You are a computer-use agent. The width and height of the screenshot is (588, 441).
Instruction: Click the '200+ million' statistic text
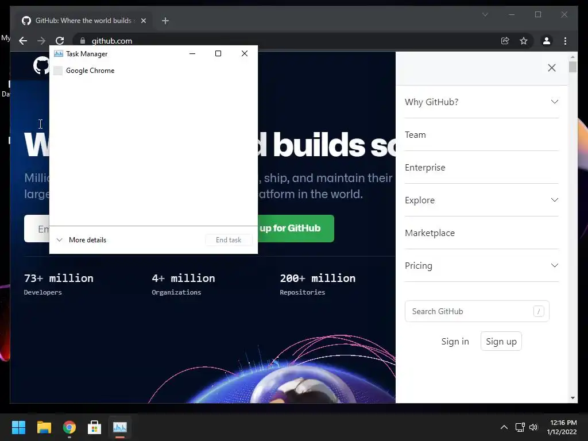[x=318, y=278]
